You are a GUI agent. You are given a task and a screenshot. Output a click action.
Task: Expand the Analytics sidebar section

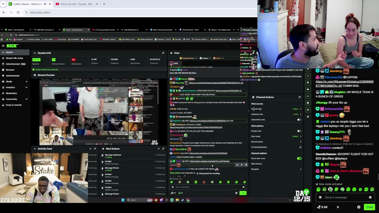pyautogui.click(x=26, y=88)
